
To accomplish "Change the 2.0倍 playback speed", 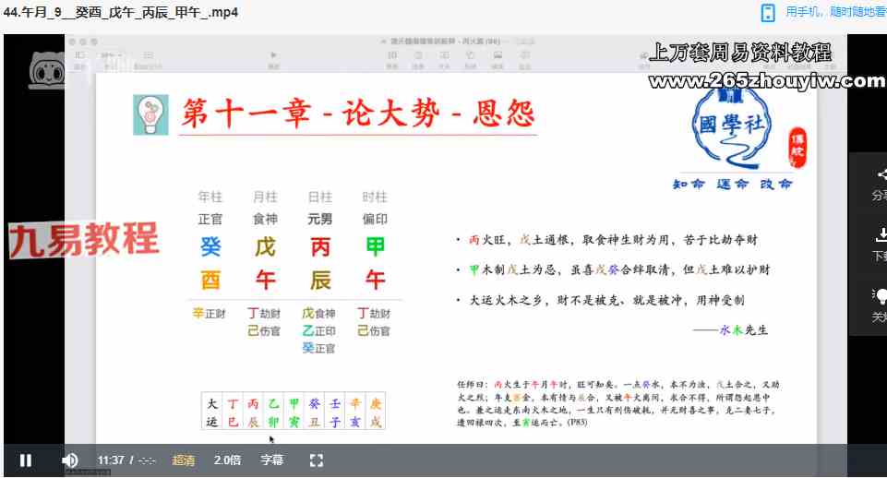I will click(228, 460).
